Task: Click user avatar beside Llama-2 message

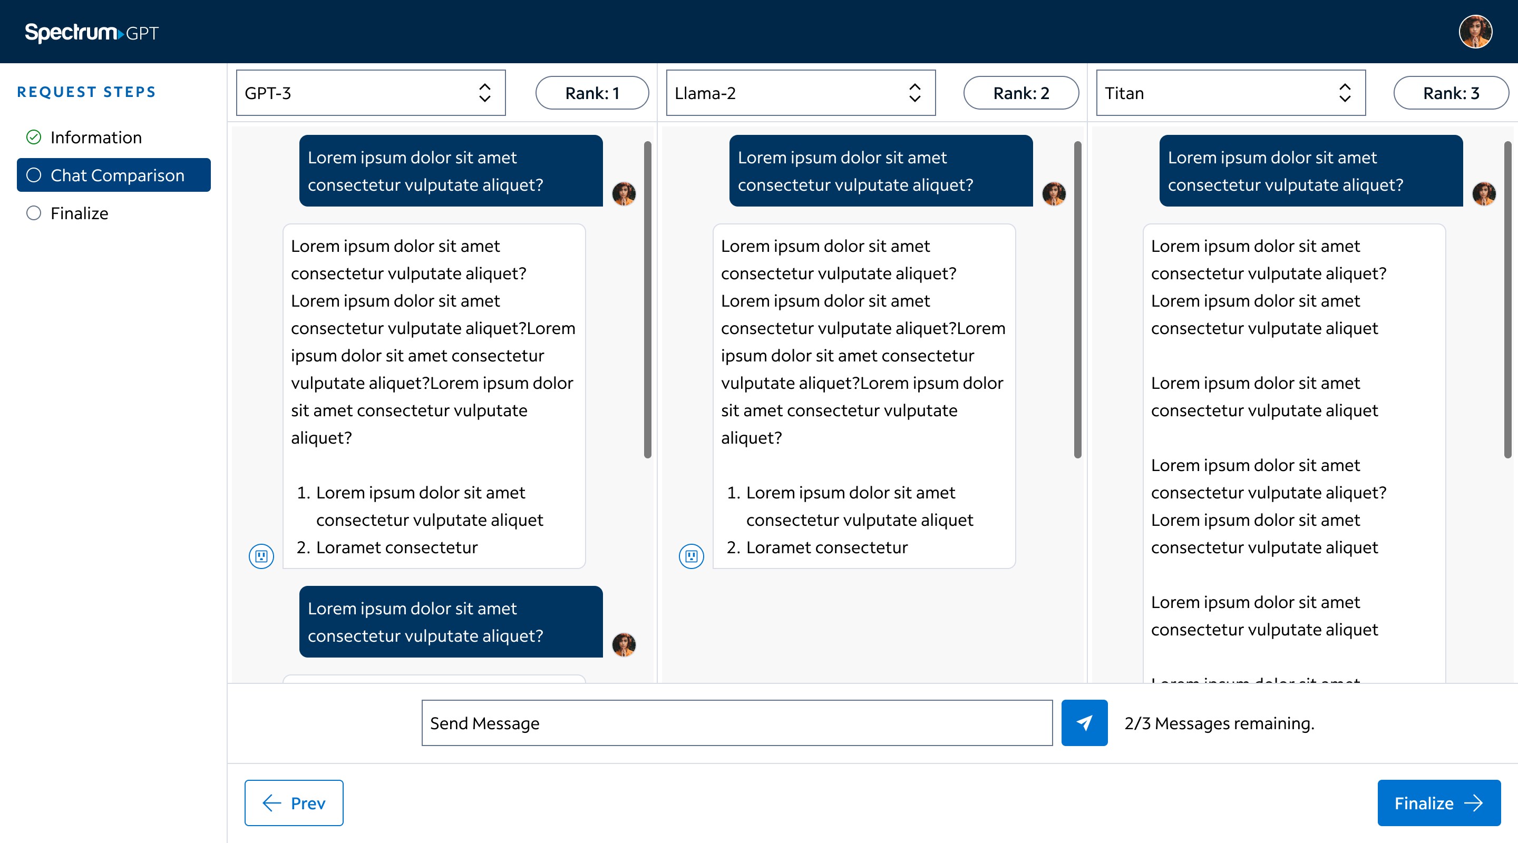Action: (x=1054, y=193)
